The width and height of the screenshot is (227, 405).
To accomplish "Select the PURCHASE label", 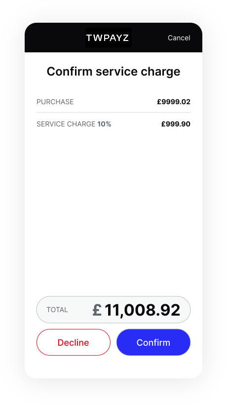I will (x=55, y=102).
